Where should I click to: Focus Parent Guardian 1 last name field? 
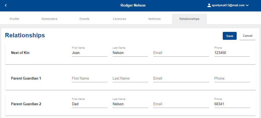pyautogui.click(x=130, y=78)
